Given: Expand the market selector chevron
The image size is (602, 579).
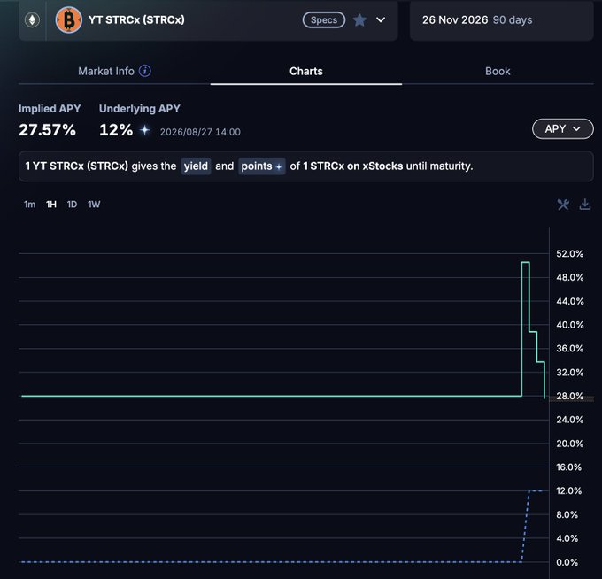Looking at the screenshot, I should 381,20.
